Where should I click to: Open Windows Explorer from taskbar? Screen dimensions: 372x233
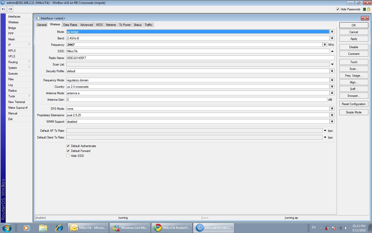[x=43, y=228]
